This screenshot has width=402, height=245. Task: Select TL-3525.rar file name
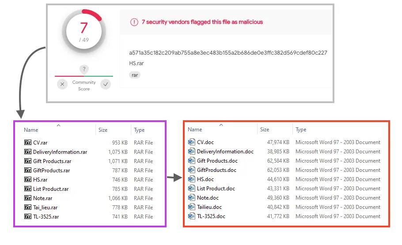[46, 217]
